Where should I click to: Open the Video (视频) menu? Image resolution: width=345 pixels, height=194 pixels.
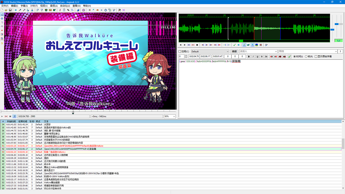(44, 6)
